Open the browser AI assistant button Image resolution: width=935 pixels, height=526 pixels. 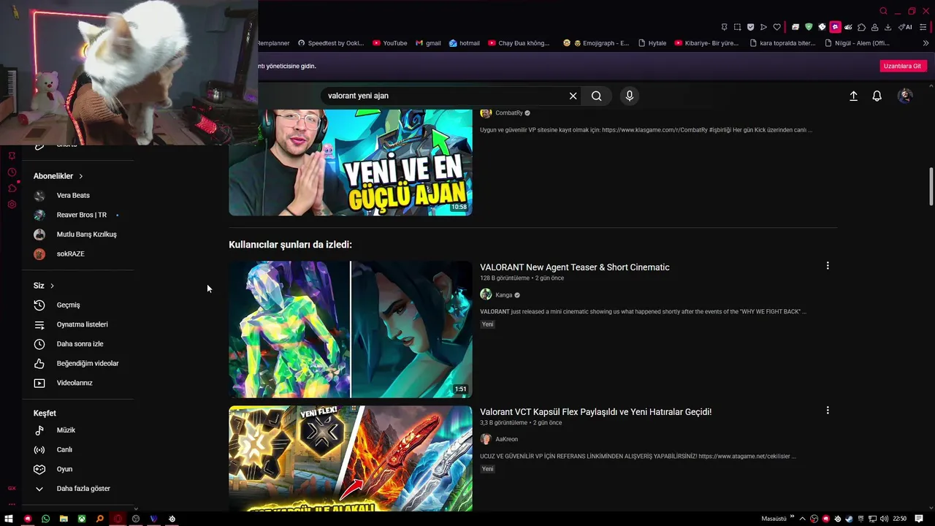click(905, 27)
